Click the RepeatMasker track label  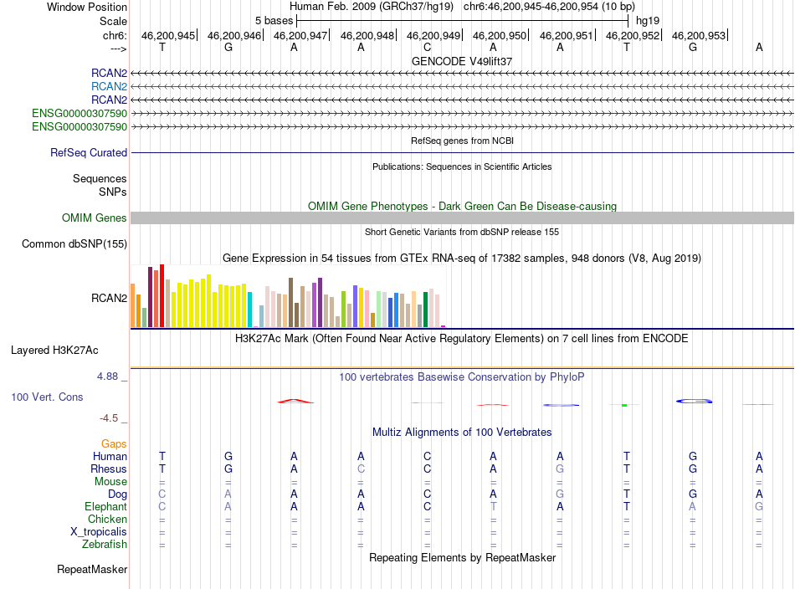click(x=92, y=570)
